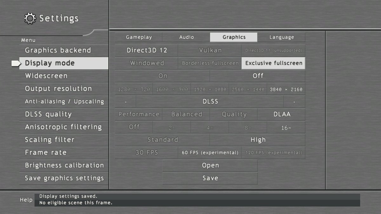Highlight Anti-aliasing / Upscaling row
Viewport: 381px width, 214px height.
pyautogui.click(x=64, y=101)
